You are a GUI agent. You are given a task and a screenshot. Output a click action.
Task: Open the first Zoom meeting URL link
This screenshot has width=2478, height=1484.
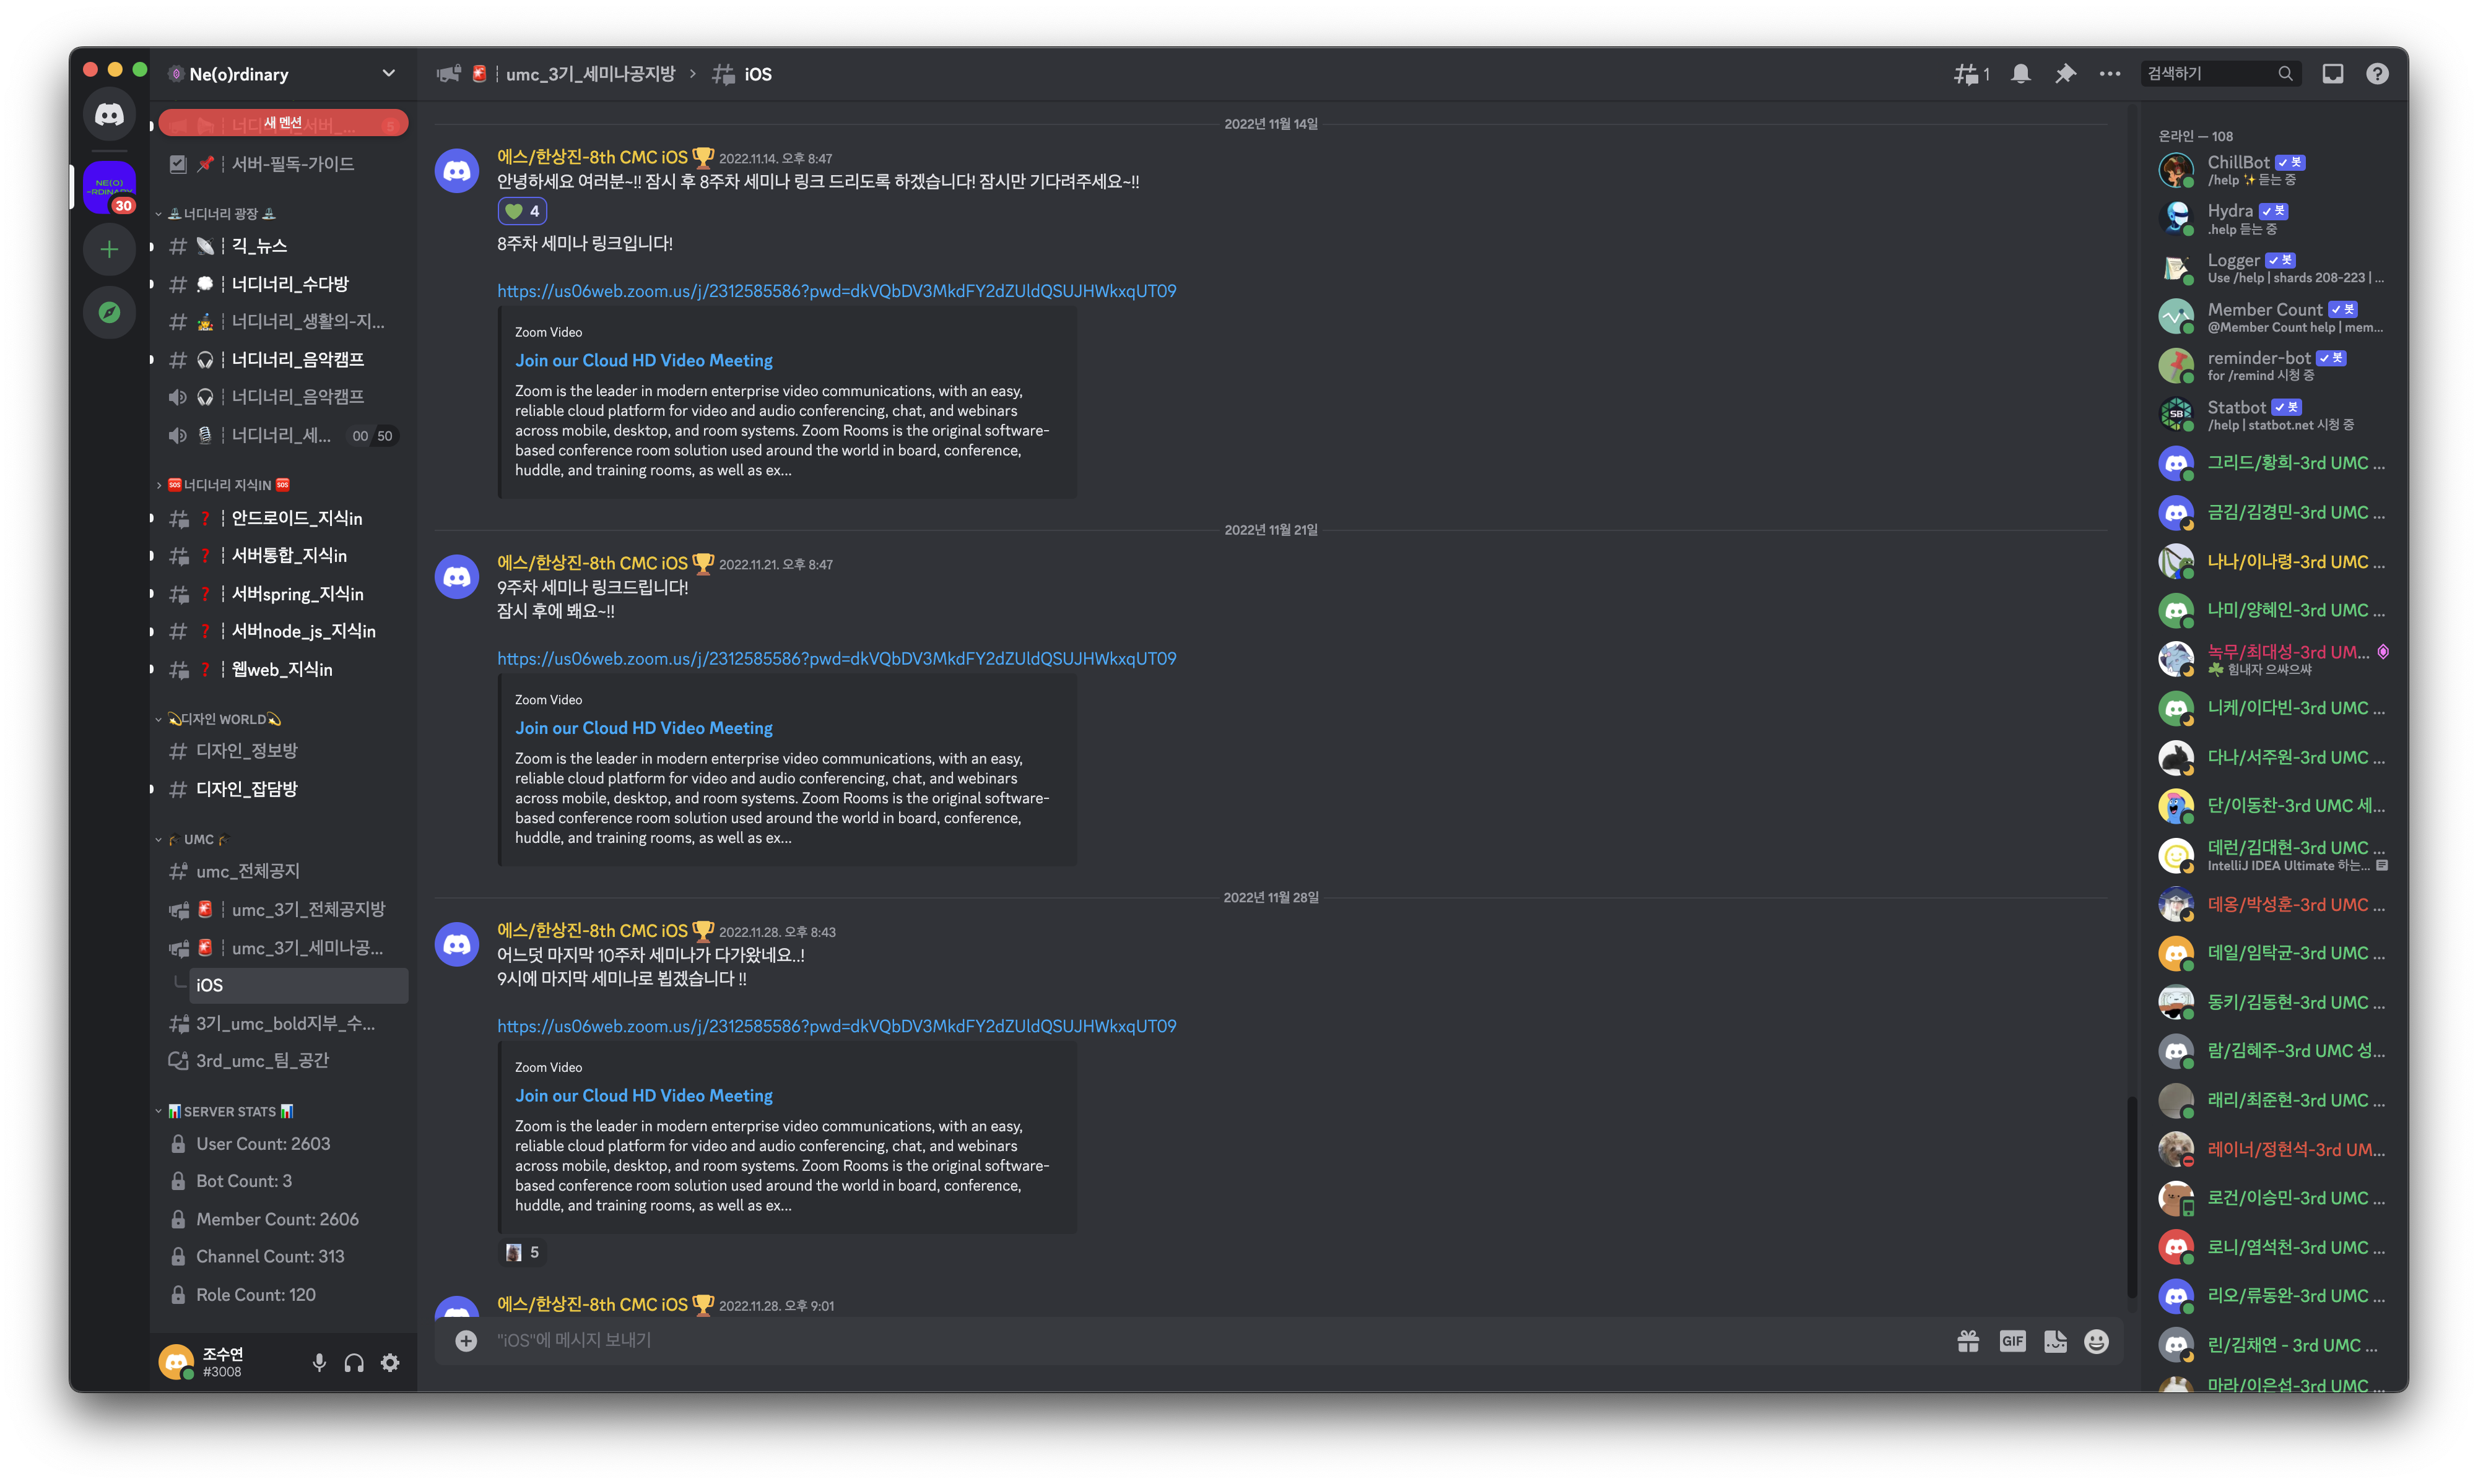(837, 291)
